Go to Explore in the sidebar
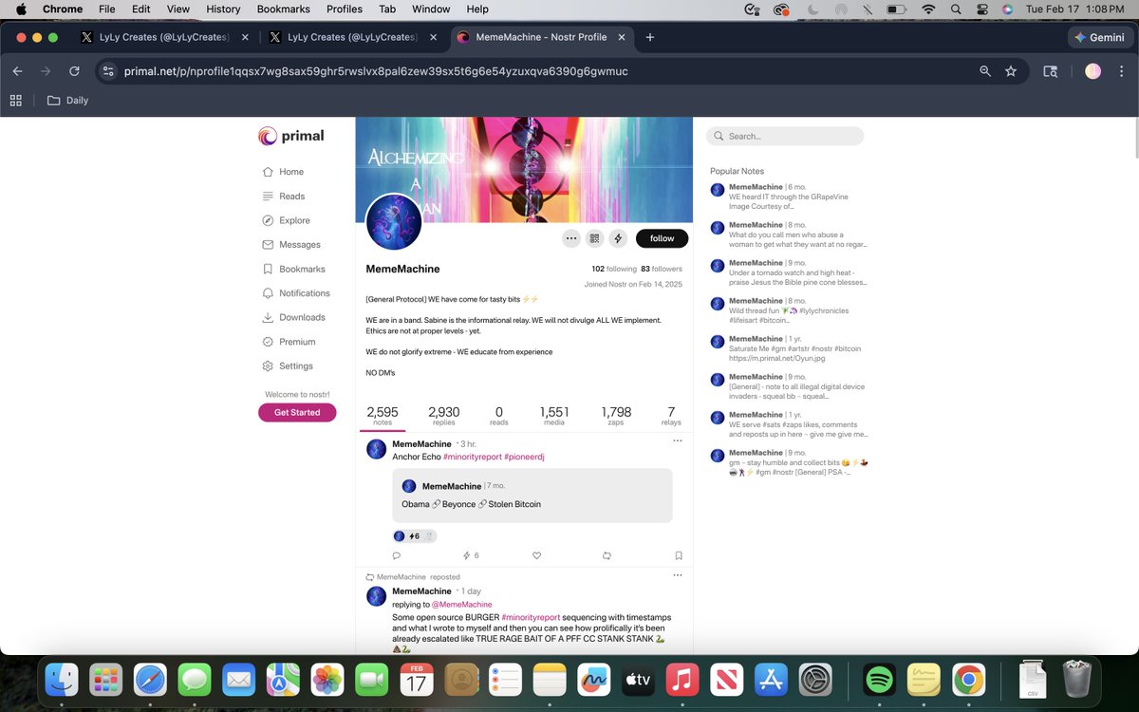Viewport: 1139px width, 712px height. pos(287,220)
